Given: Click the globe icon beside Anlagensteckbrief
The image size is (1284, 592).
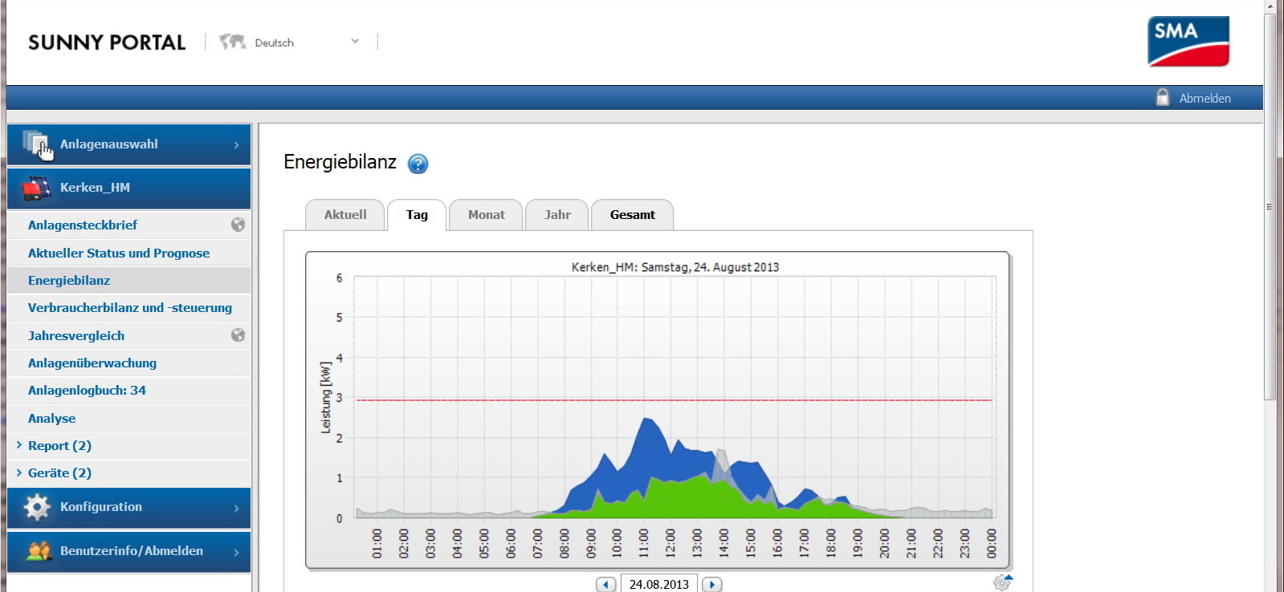Looking at the screenshot, I should tap(238, 225).
